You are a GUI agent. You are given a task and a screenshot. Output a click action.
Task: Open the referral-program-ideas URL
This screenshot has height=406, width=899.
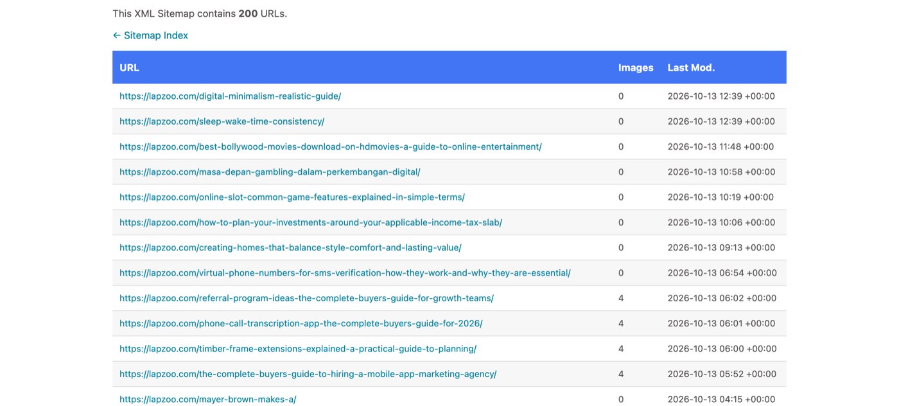coord(306,298)
